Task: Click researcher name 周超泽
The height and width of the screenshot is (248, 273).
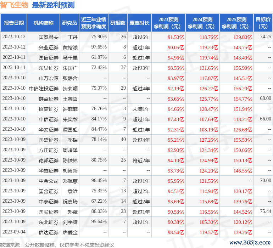Action: pyautogui.click(x=70, y=150)
